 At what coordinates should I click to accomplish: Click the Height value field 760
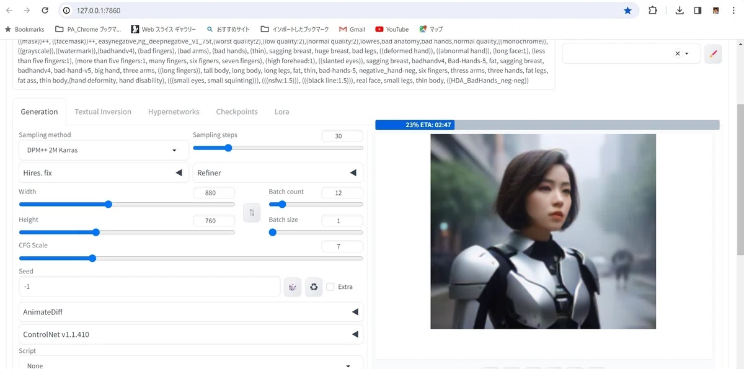click(x=214, y=221)
